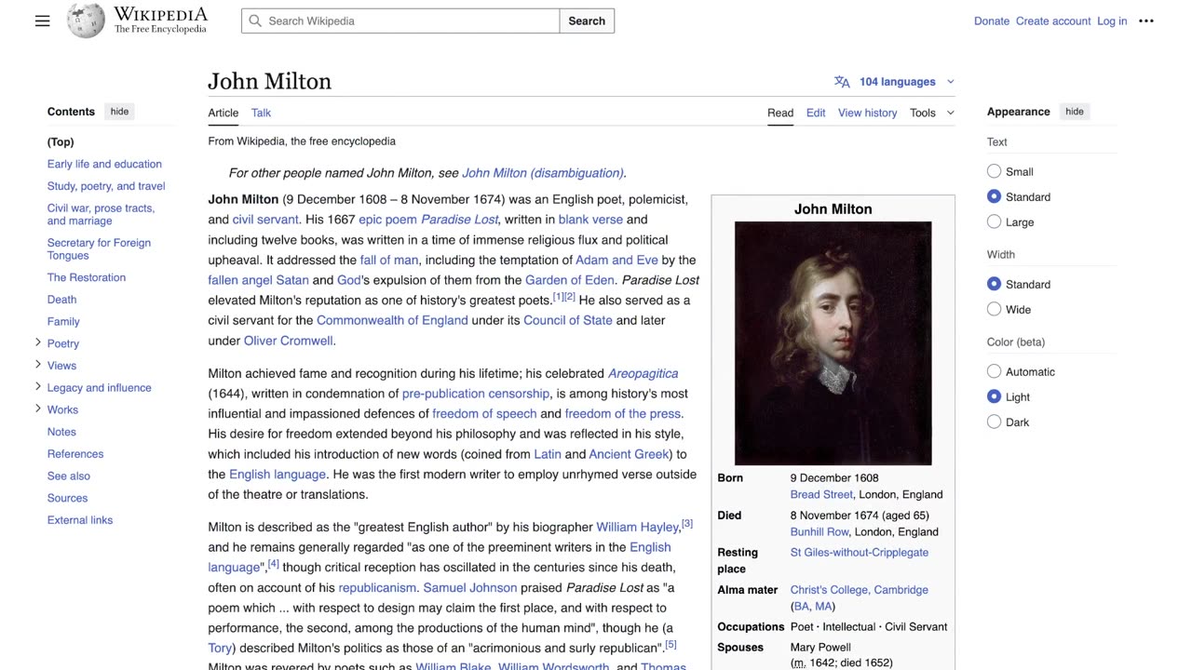Screen dimensions: 1192x670
Task: Expand the Works section in contents
Action: 38,409
